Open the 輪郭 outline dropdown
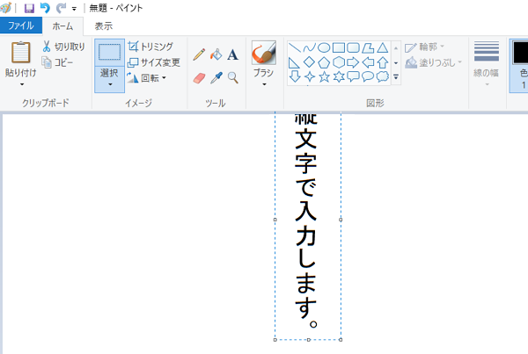This screenshot has height=354, width=528. click(x=425, y=47)
